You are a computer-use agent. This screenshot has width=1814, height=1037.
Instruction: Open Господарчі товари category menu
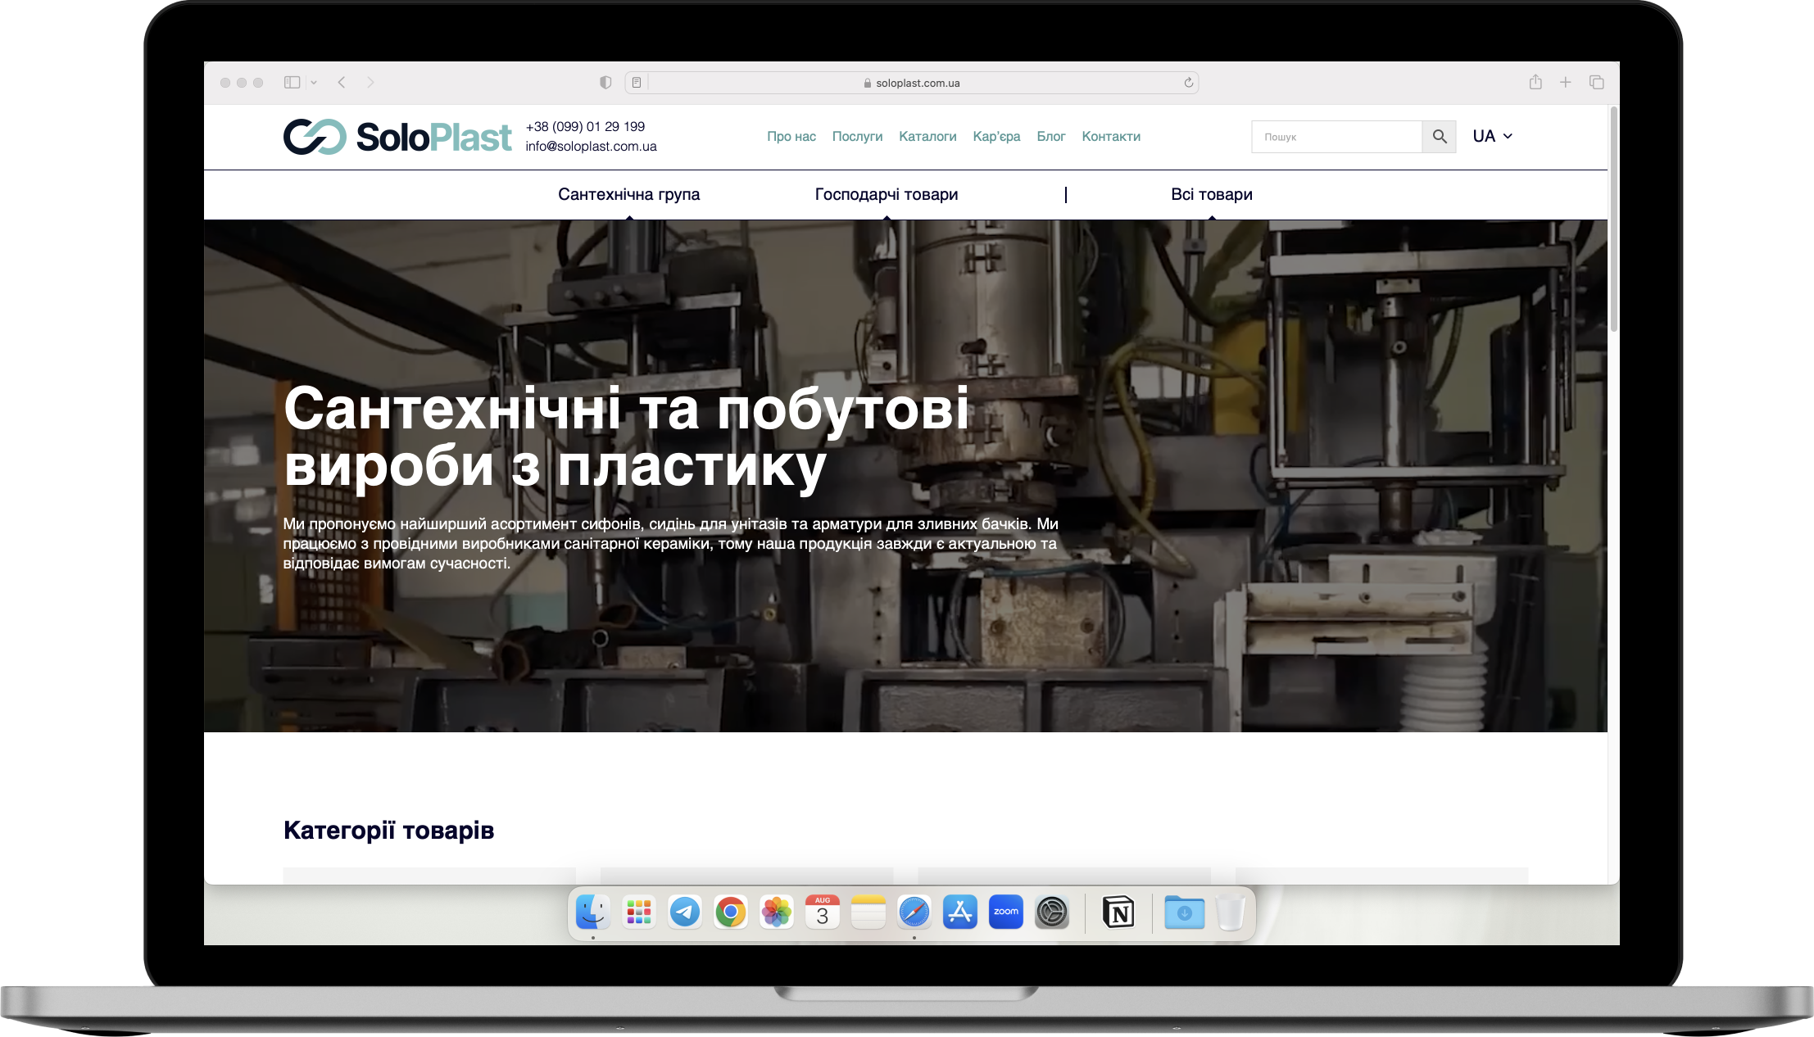pos(886,194)
